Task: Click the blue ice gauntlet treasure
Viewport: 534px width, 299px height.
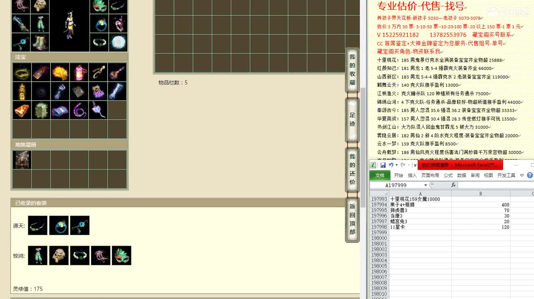Action: [117, 91]
